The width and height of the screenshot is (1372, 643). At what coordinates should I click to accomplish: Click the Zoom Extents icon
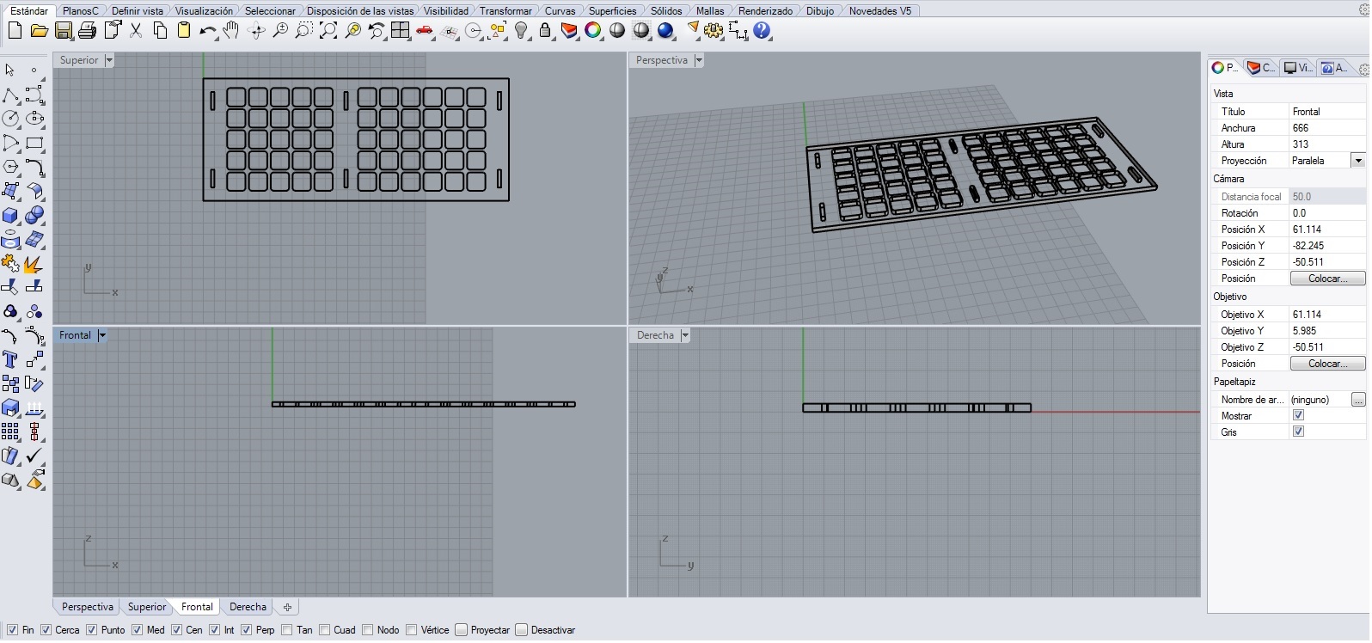pyautogui.click(x=328, y=31)
